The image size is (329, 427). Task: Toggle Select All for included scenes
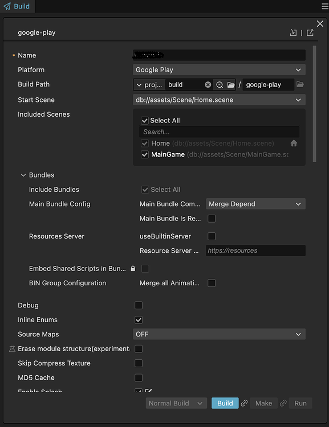(145, 120)
